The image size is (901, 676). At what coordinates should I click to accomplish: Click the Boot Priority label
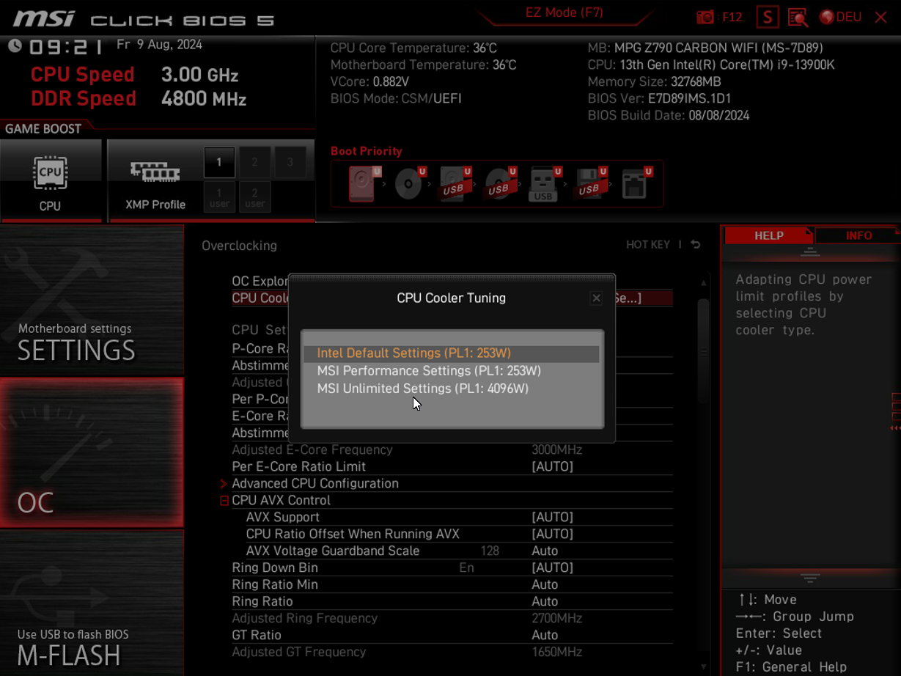tap(366, 151)
